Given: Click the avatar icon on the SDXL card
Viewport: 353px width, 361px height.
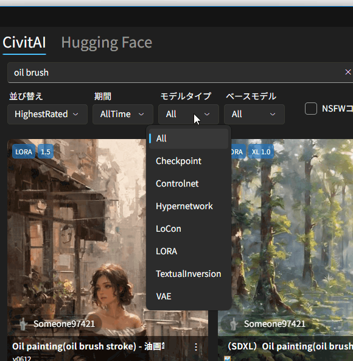Looking at the screenshot, I should click(x=234, y=324).
